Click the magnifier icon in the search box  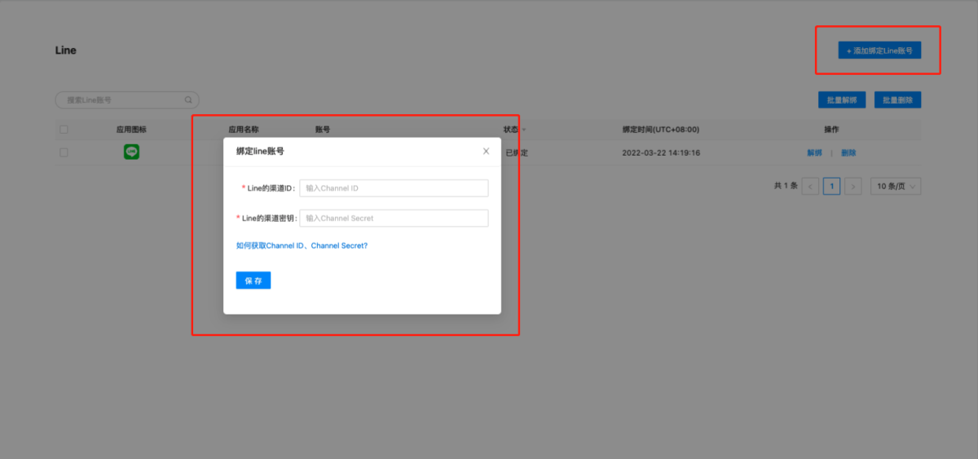[188, 100]
